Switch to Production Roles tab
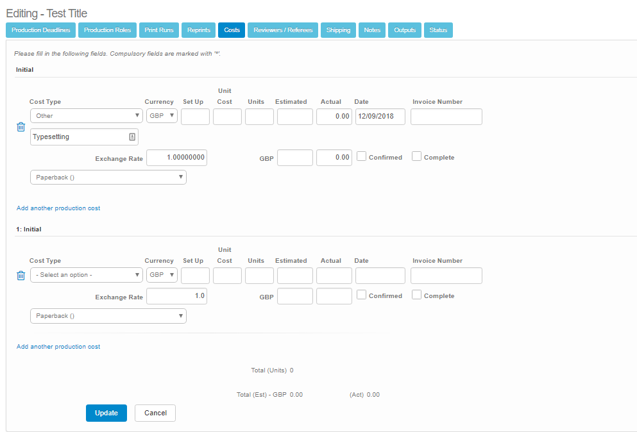The image size is (637, 432). click(107, 30)
